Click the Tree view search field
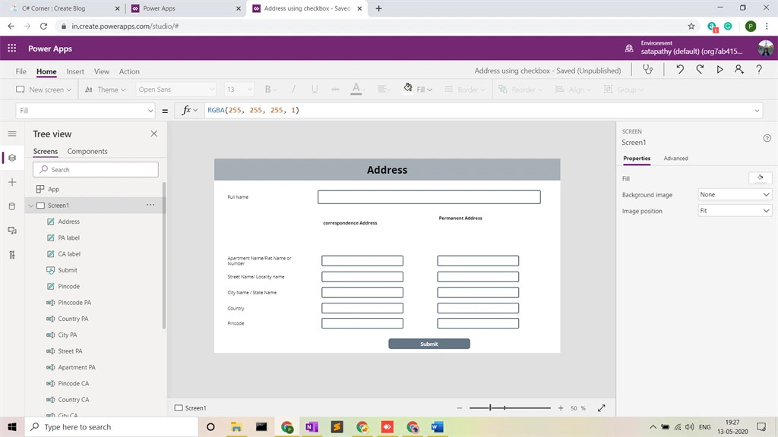The height and width of the screenshot is (437, 778). (x=96, y=169)
